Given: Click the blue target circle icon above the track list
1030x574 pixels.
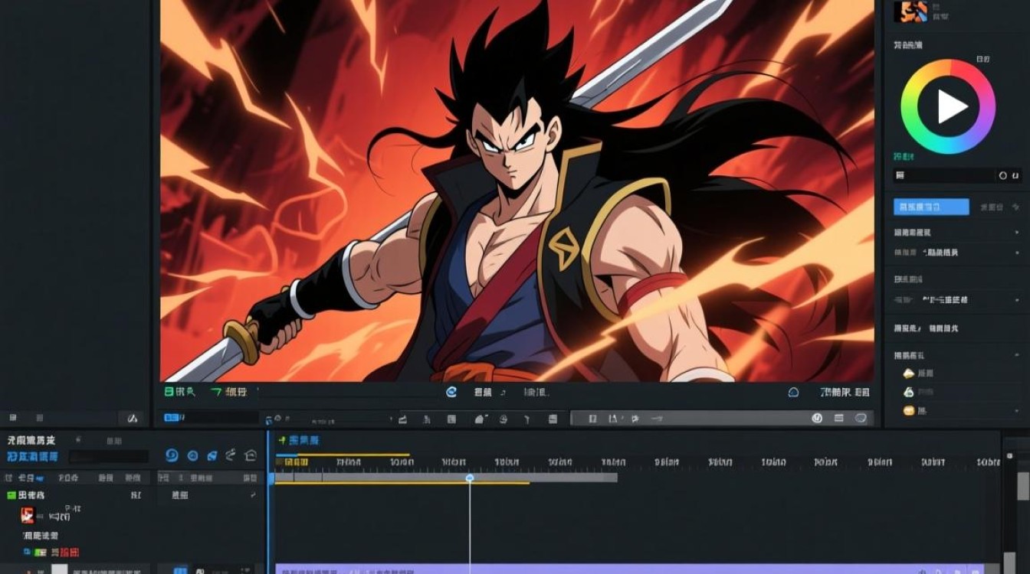Looking at the screenshot, I should [x=192, y=455].
